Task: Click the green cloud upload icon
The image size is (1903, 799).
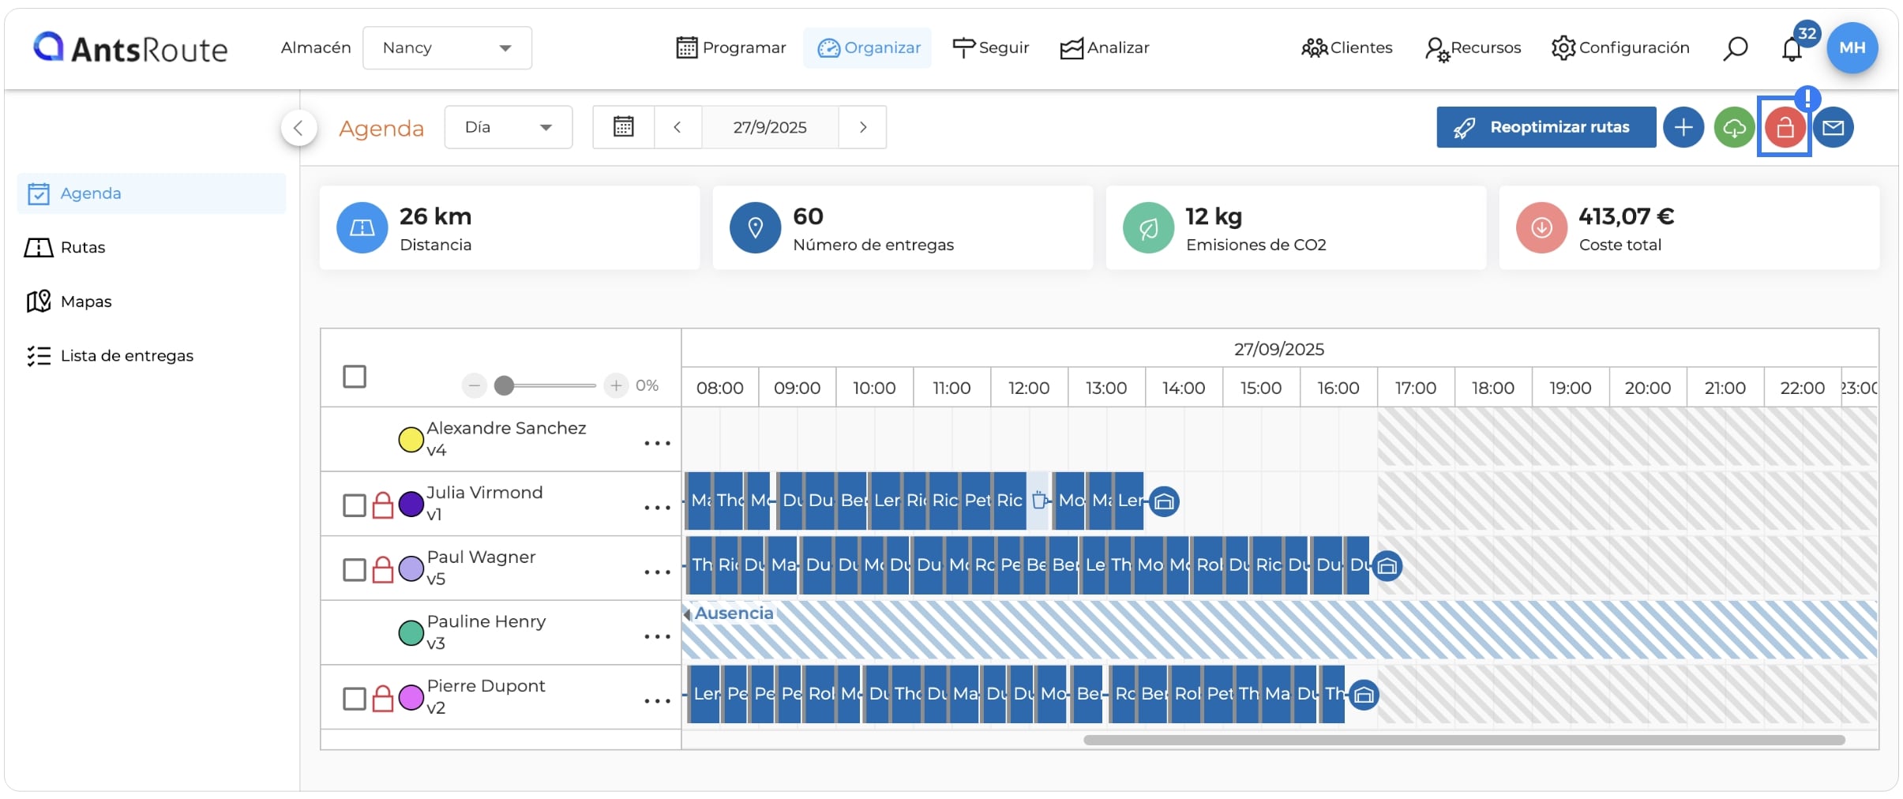Action: [1734, 127]
